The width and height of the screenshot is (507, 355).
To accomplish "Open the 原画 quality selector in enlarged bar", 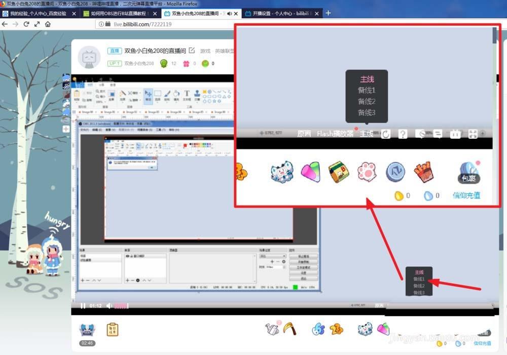I will click(x=304, y=134).
